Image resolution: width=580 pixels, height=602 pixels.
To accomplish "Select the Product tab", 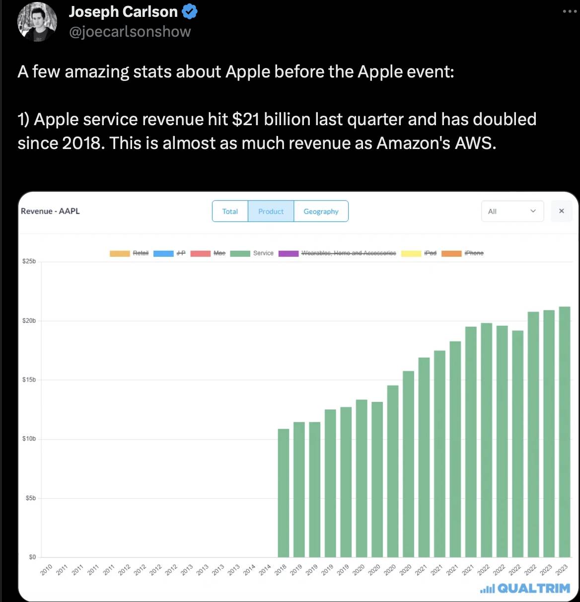I will pos(271,211).
